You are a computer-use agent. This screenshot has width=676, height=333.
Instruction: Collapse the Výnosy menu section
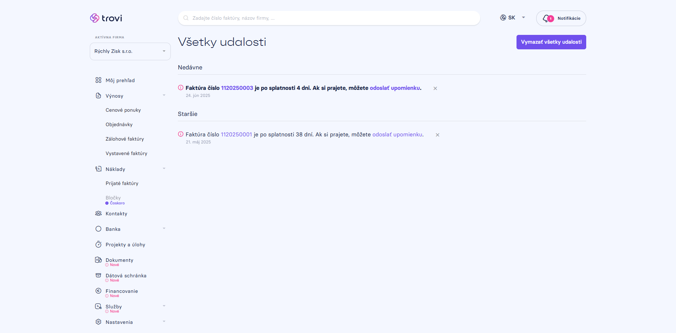pyautogui.click(x=164, y=95)
